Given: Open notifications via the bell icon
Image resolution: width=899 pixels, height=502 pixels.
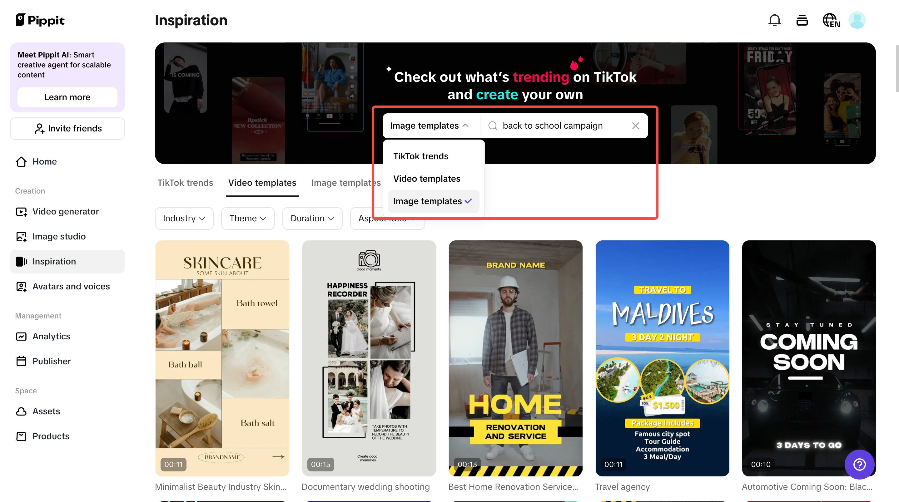Looking at the screenshot, I should tap(775, 20).
